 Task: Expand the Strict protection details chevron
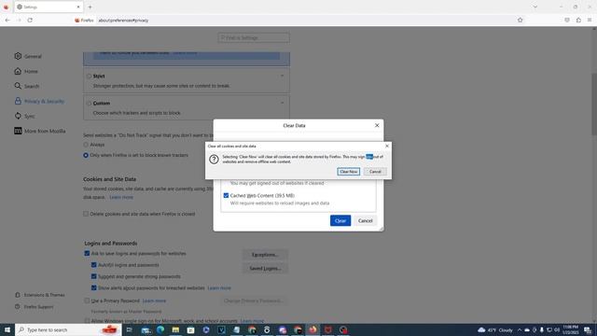pos(282,76)
